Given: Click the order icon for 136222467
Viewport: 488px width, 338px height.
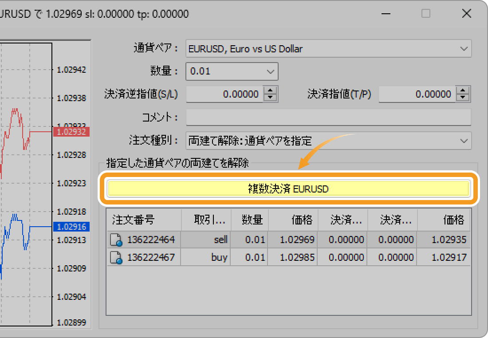Looking at the screenshot, I should tap(116, 257).
